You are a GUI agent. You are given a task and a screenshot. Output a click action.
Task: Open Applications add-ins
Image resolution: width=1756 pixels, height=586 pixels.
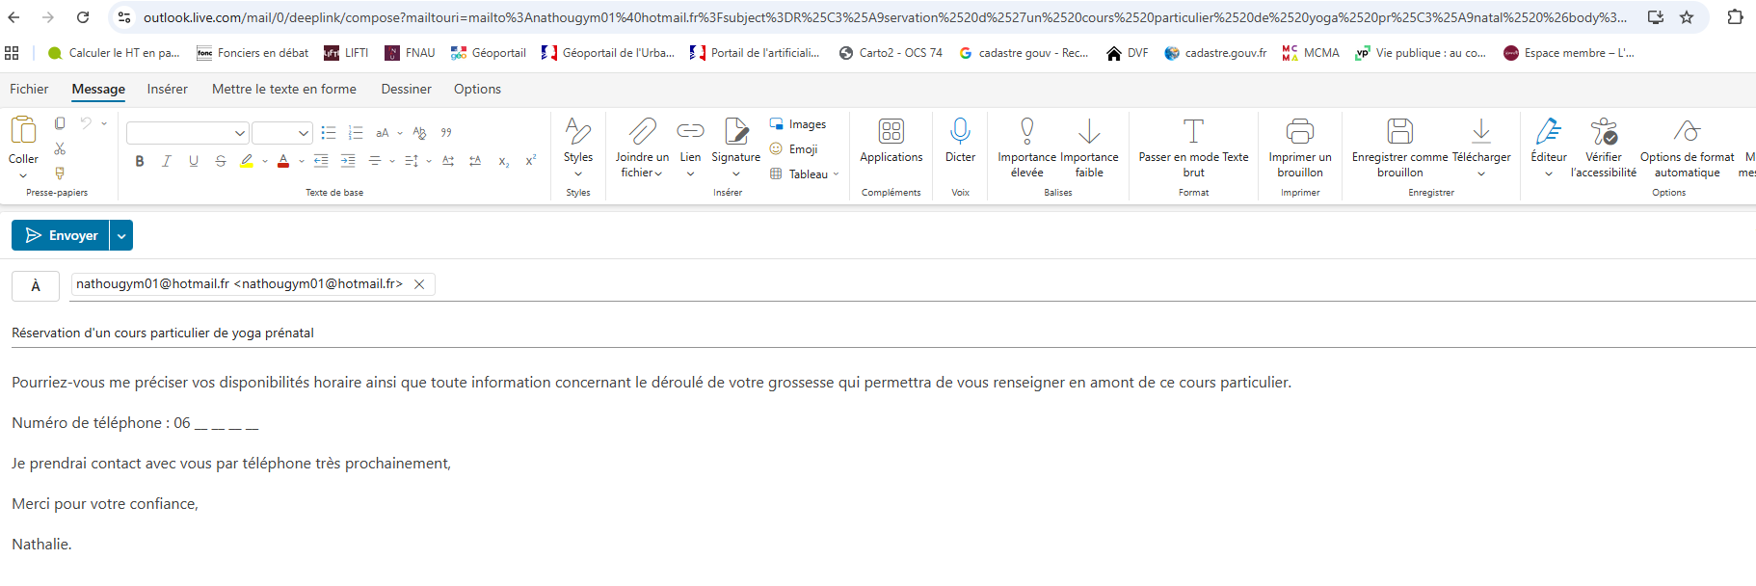(891, 141)
